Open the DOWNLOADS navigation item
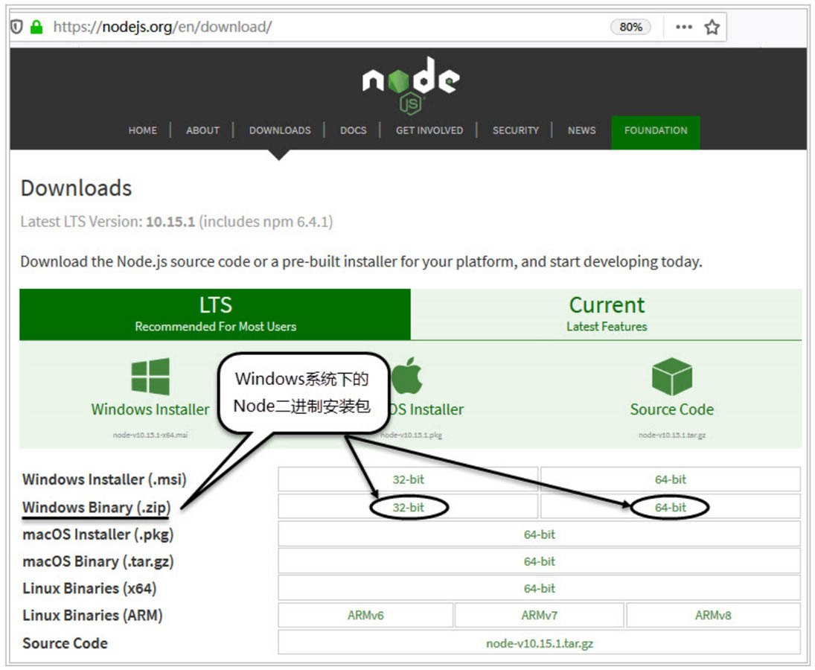 point(280,130)
